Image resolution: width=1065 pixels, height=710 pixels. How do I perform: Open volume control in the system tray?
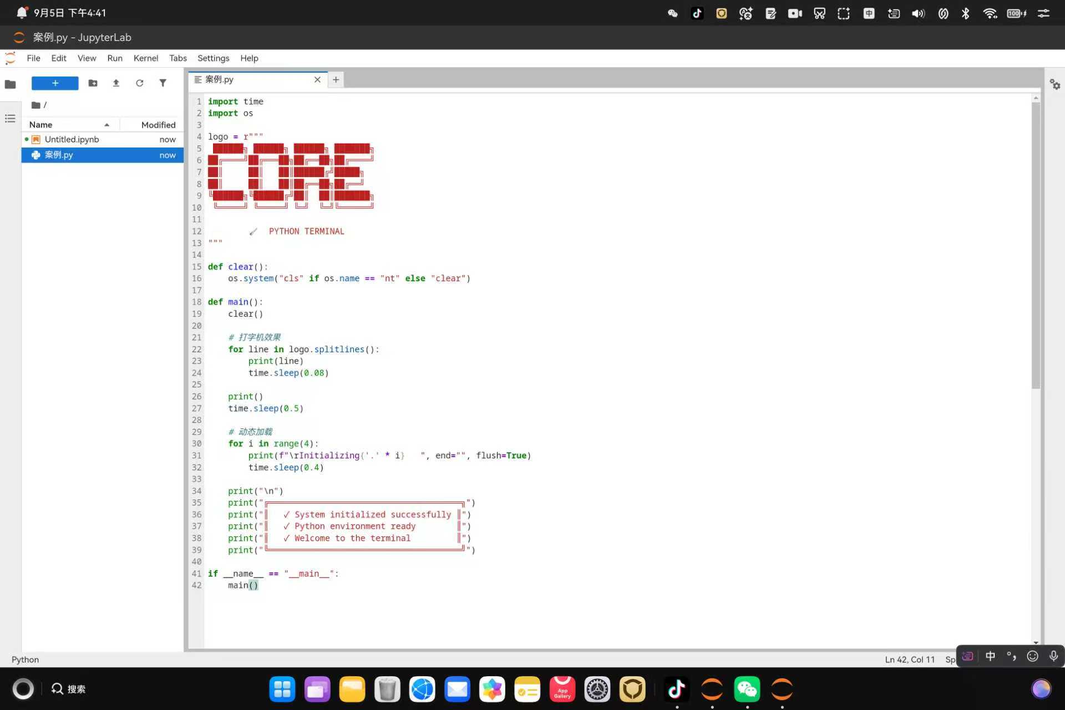coord(918,13)
